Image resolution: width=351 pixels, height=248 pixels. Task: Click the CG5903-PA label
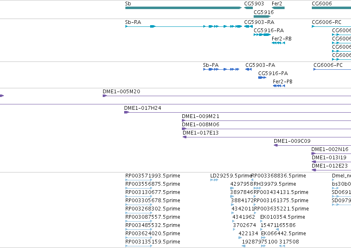tap(260, 65)
